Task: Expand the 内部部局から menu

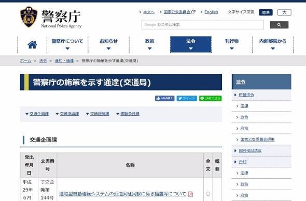Action: 273,44
